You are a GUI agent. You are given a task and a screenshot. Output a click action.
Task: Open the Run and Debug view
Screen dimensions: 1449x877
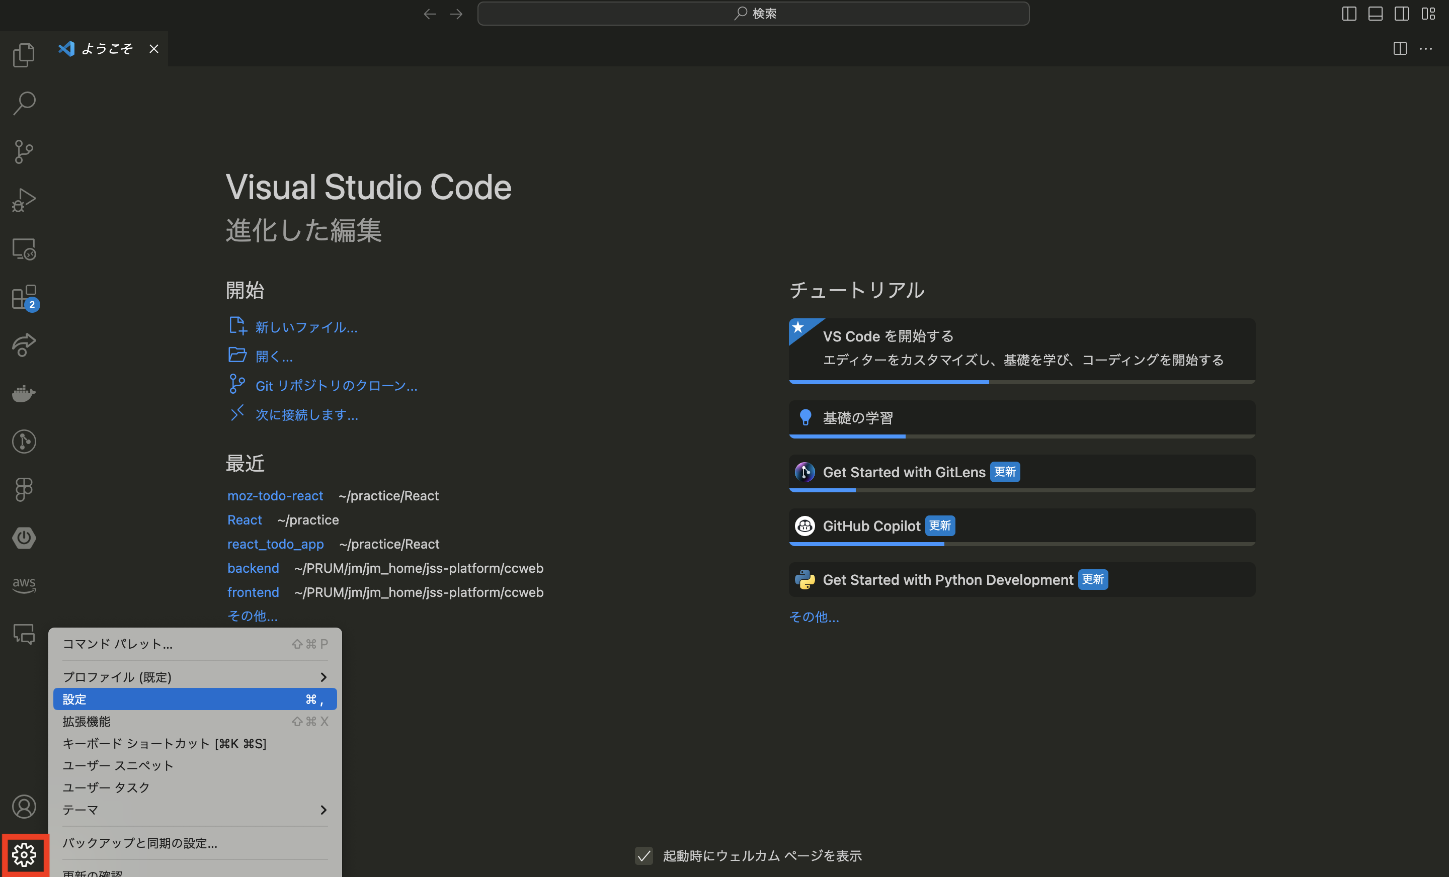24,199
